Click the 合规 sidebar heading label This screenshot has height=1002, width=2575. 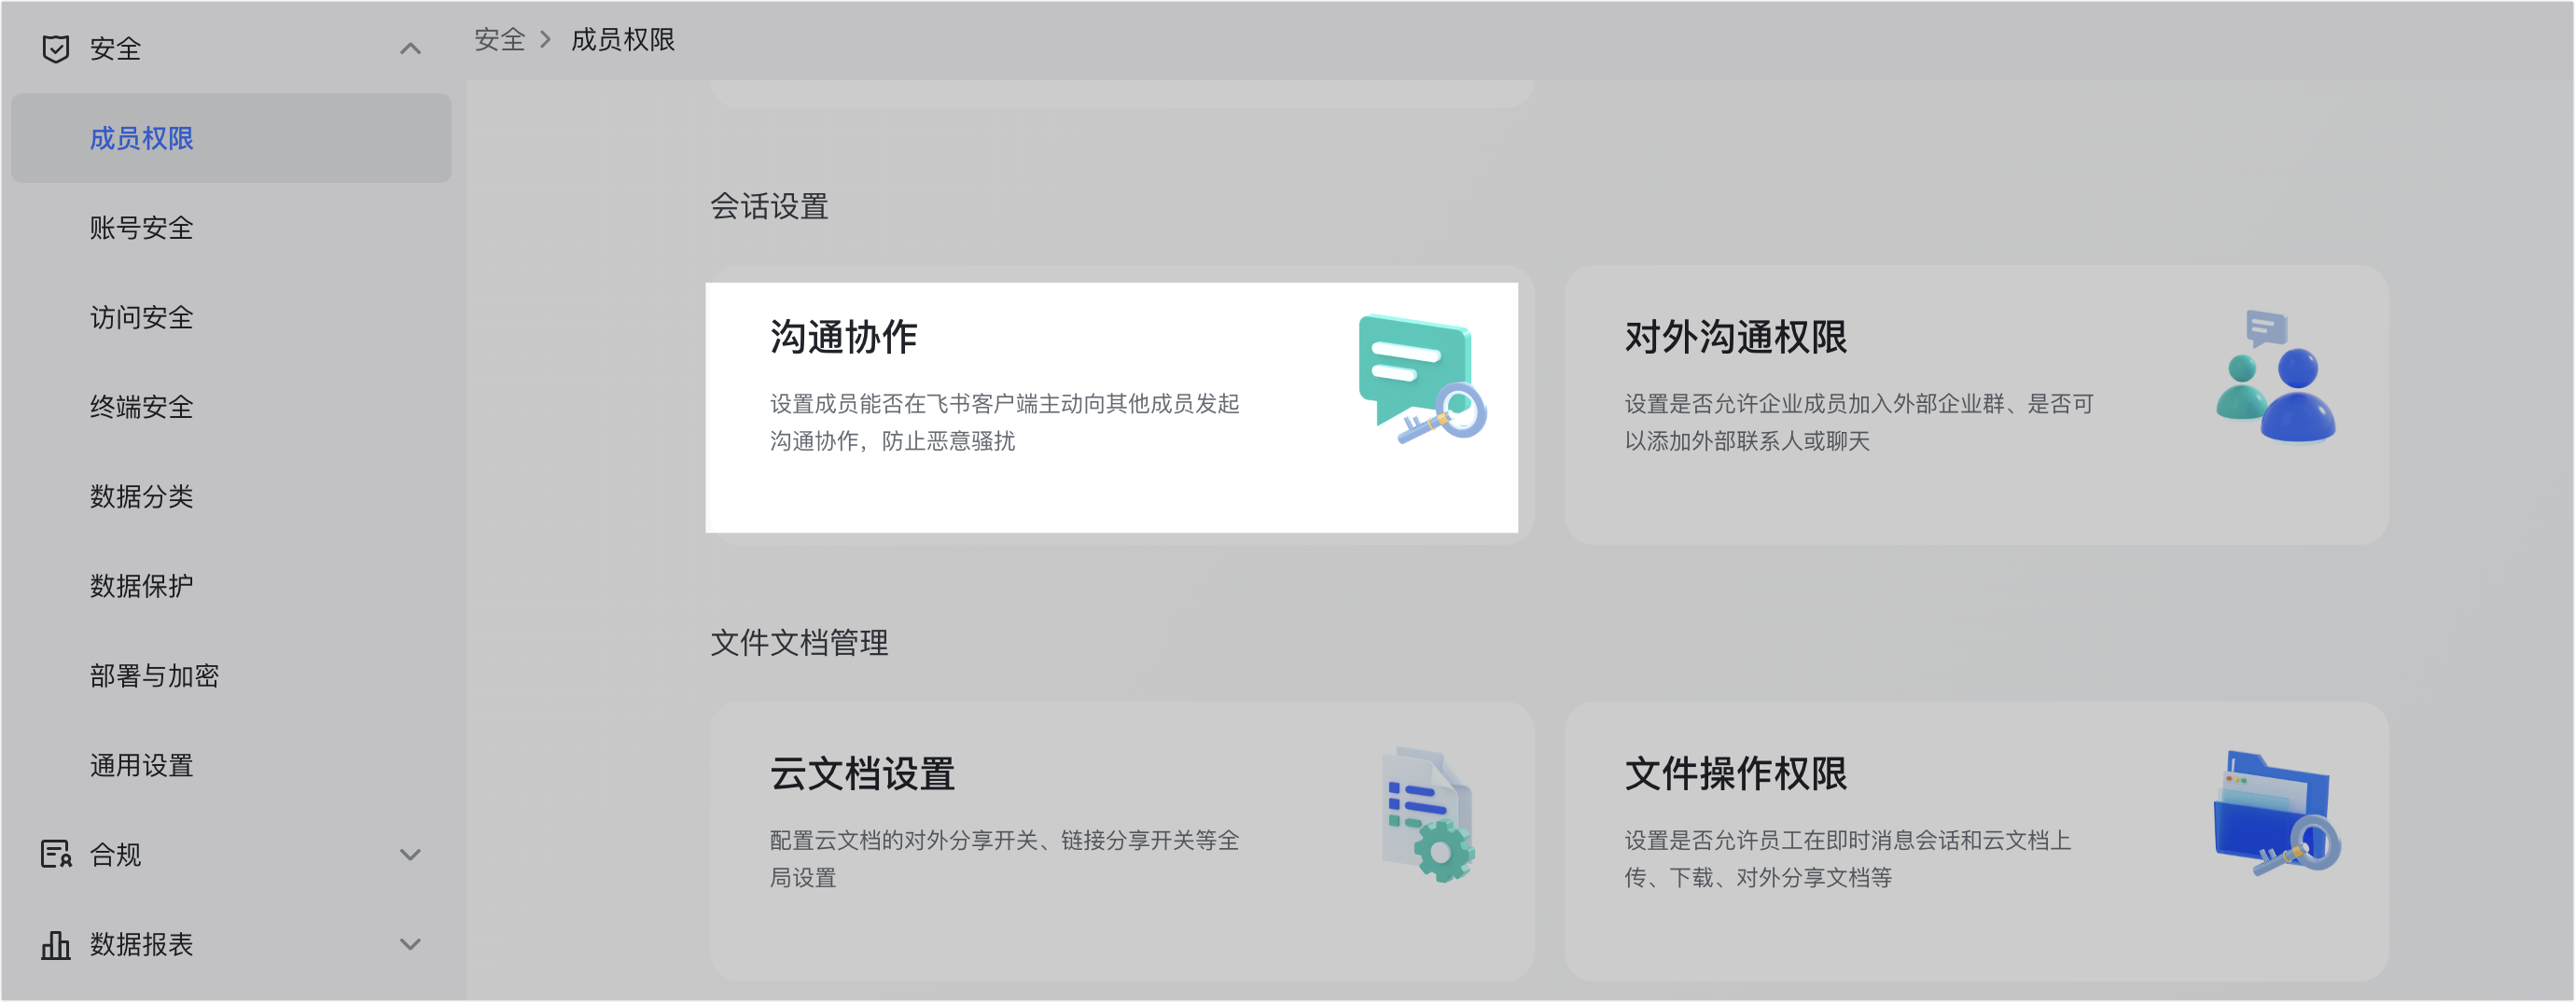115,854
